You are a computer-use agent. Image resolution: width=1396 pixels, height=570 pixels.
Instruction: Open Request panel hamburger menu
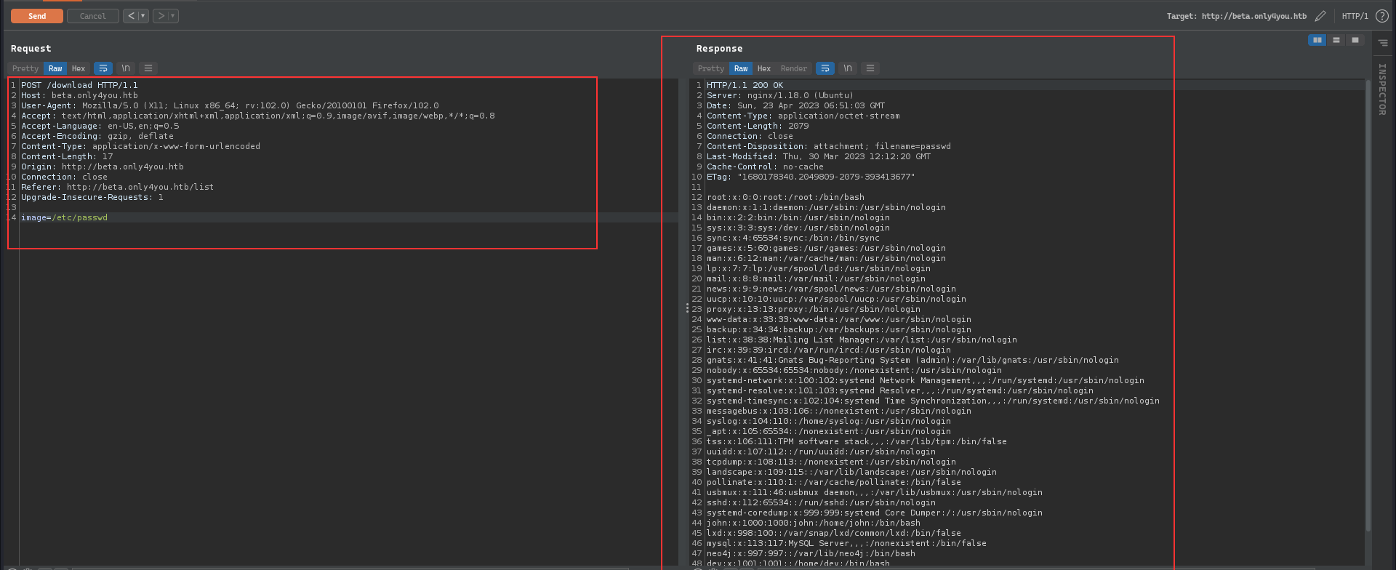148,68
